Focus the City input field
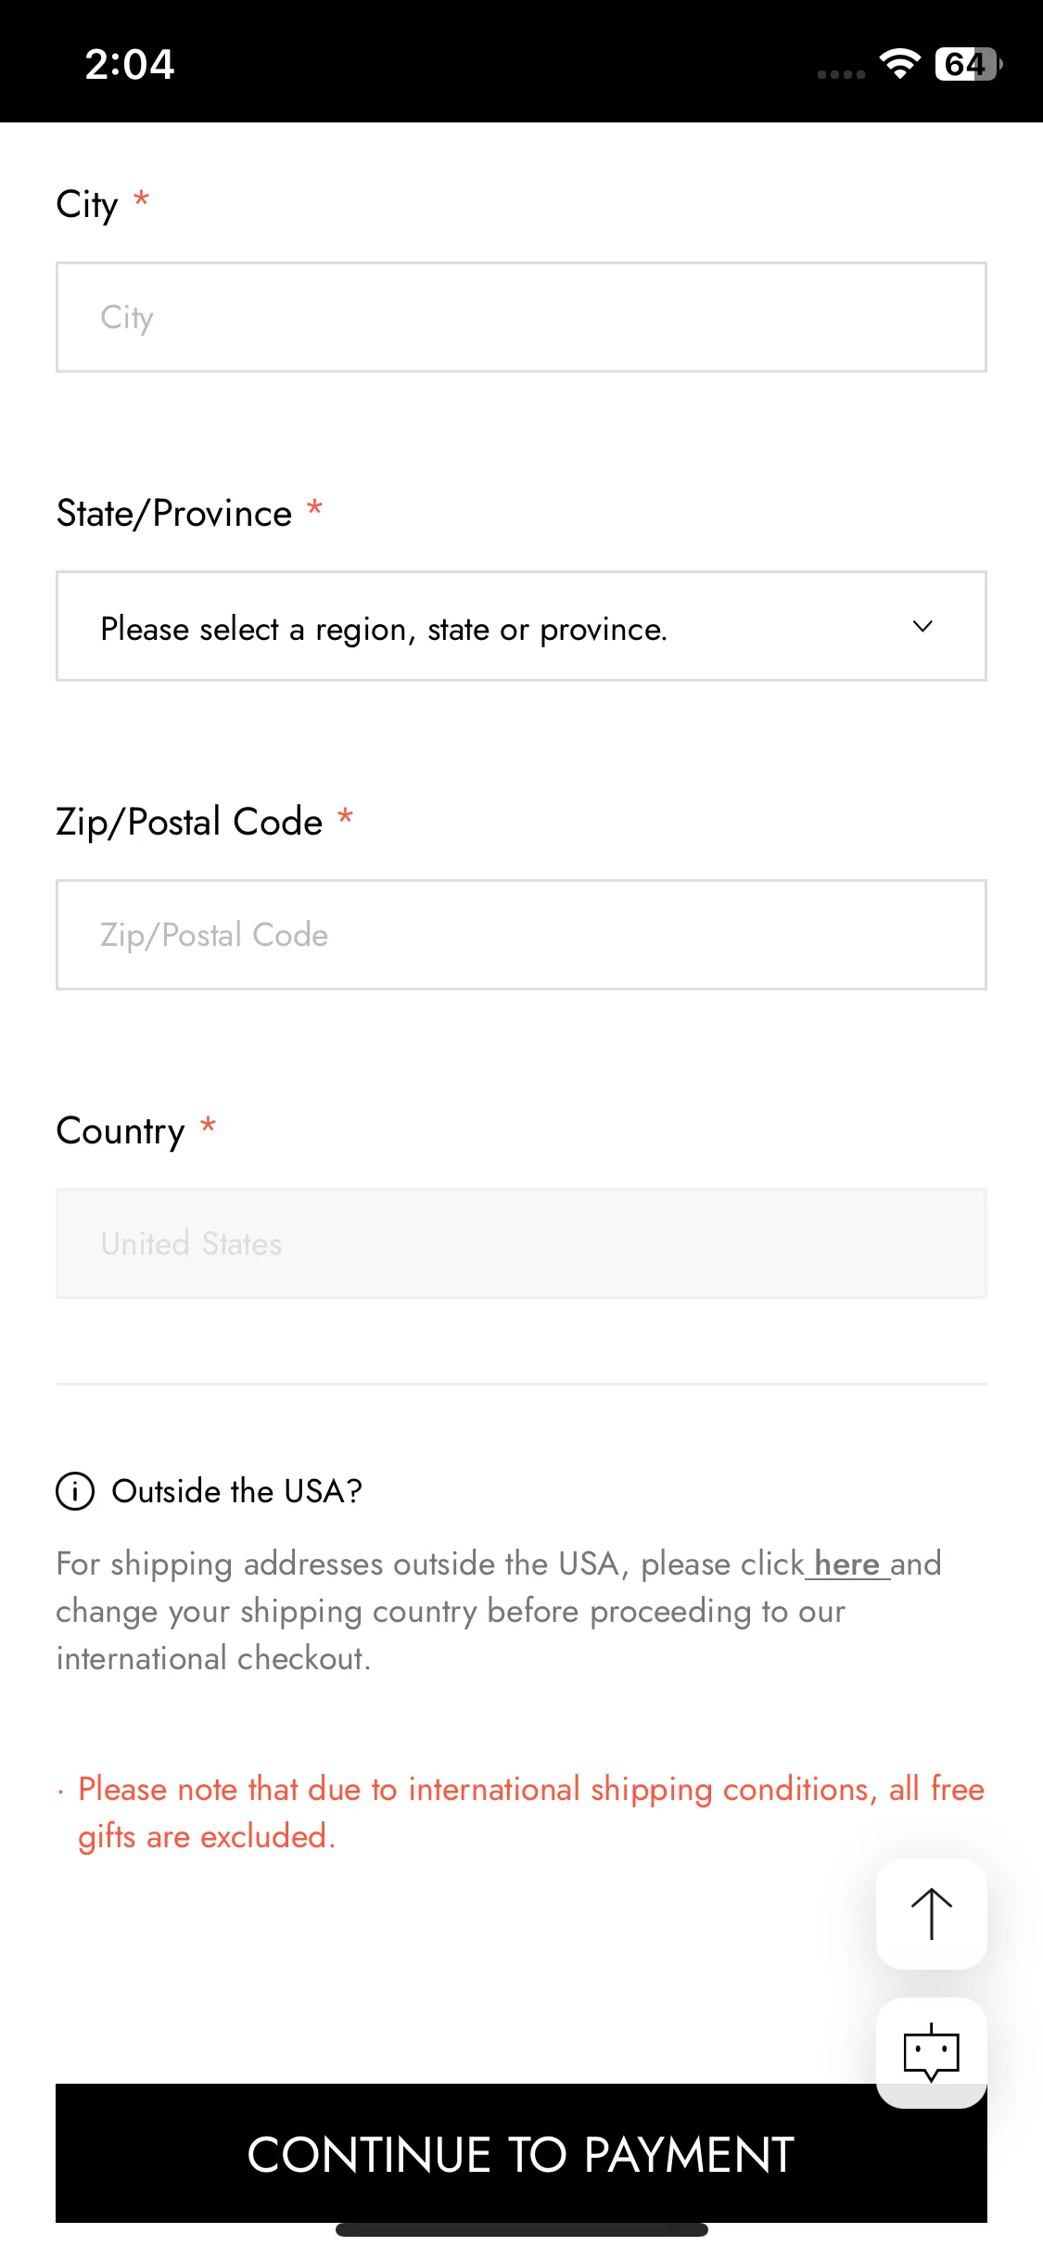 [x=521, y=317]
